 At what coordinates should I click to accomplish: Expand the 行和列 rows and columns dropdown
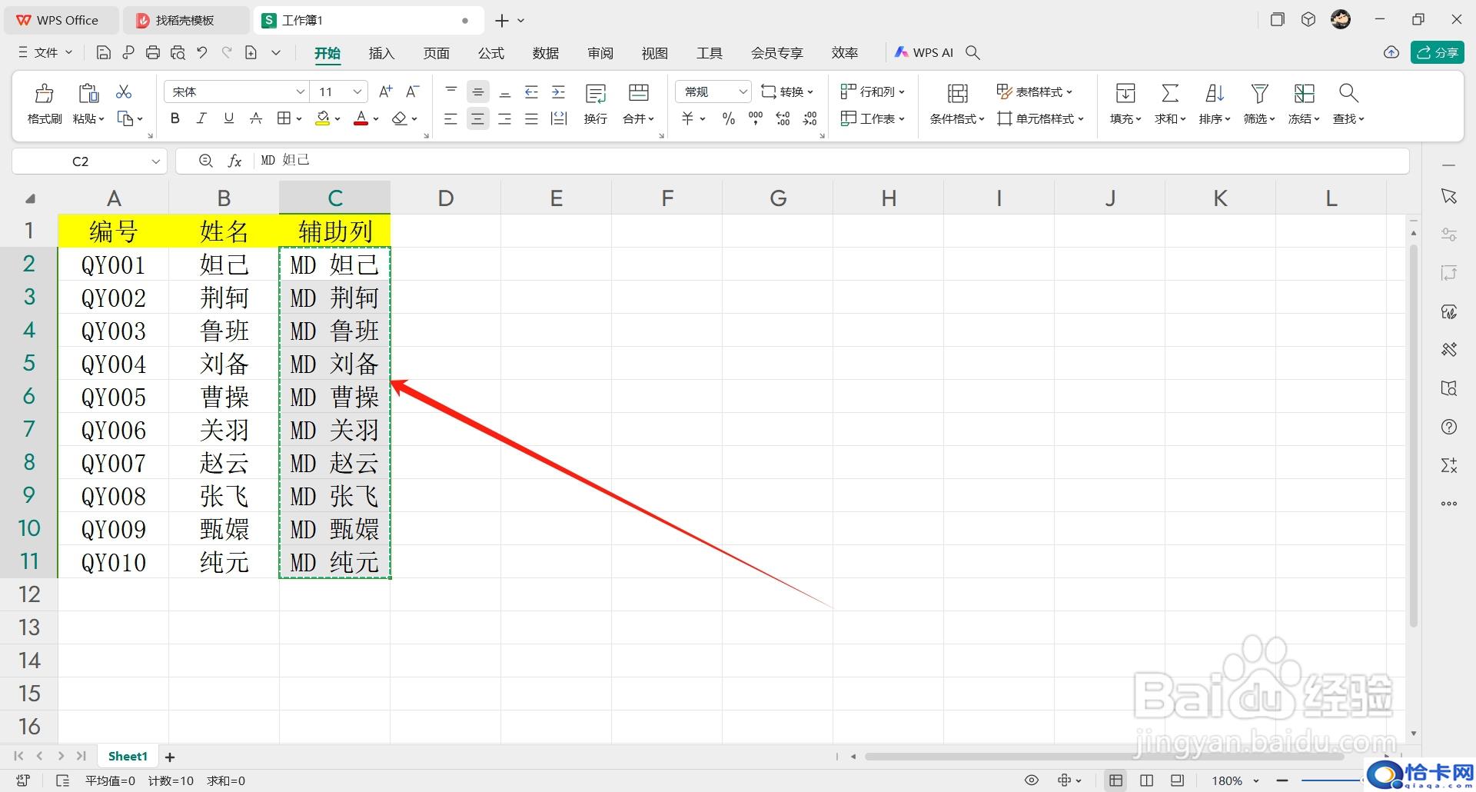tap(873, 92)
